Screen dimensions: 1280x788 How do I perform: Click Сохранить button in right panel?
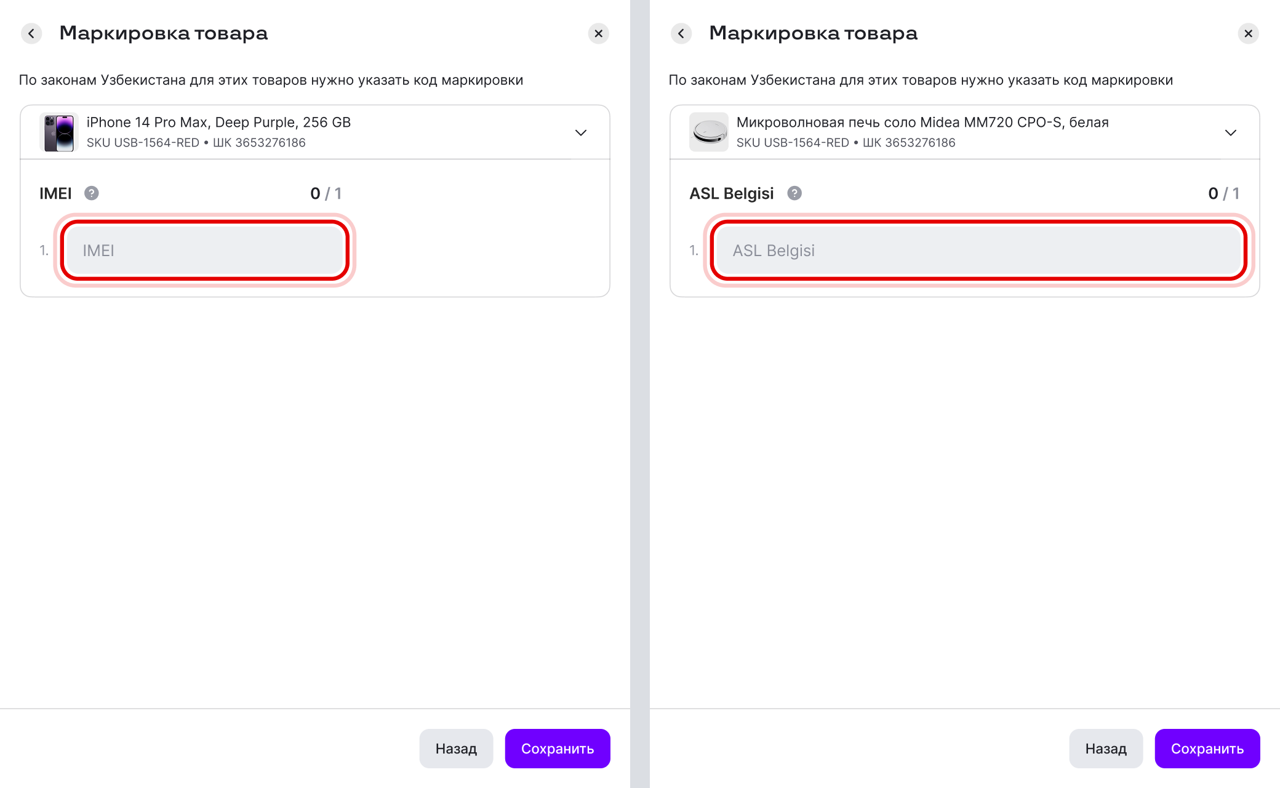click(x=1207, y=749)
